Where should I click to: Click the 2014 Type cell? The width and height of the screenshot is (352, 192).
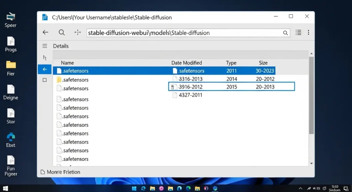(232, 79)
